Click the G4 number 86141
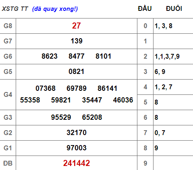The height and width of the screenshot is (170, 193). 108,88
